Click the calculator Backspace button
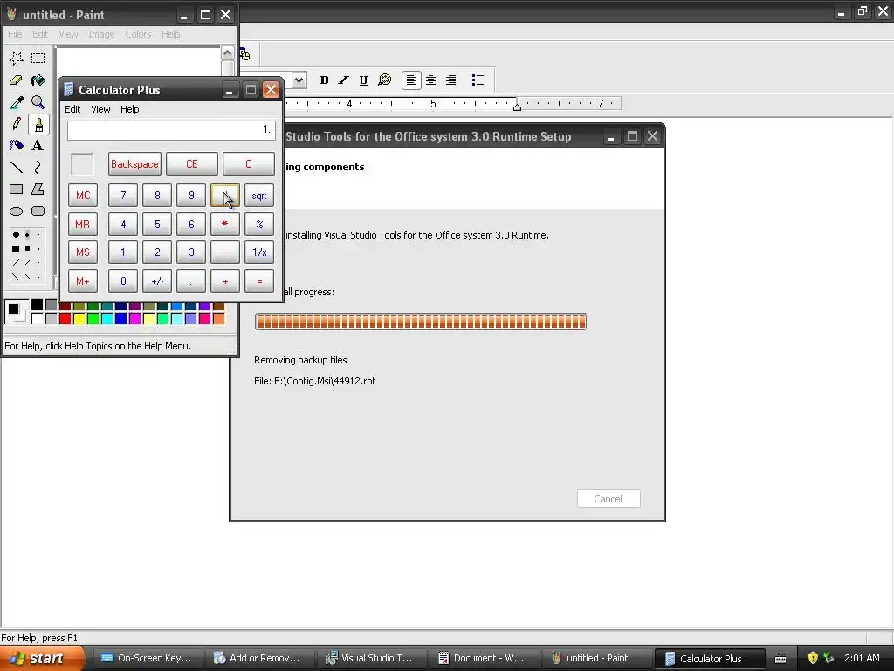Viewport: 894px width, 671px height. coord(134,164)
